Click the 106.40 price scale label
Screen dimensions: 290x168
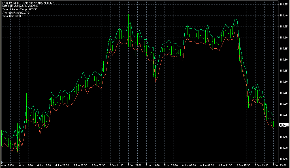pos(284,16)
